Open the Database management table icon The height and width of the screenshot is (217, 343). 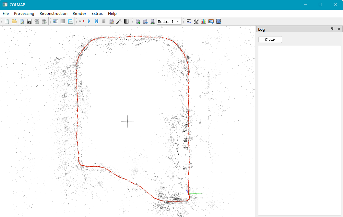pos(70,21)
